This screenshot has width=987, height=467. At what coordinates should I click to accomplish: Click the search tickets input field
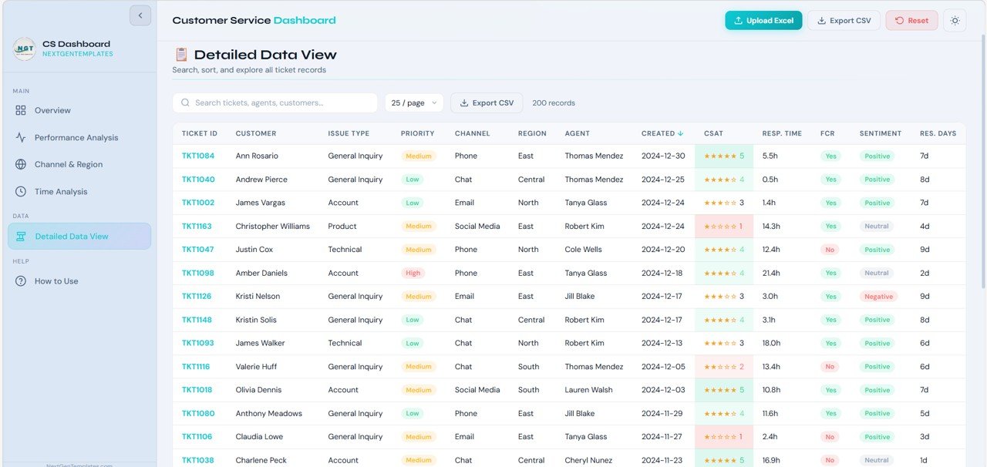tap(274, 102)
